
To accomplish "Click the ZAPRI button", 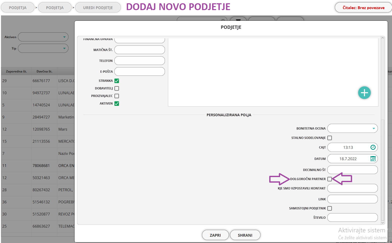I will [215, 235].
